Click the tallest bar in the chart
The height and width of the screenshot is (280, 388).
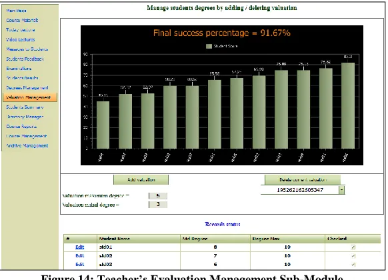tap(347, 105)
